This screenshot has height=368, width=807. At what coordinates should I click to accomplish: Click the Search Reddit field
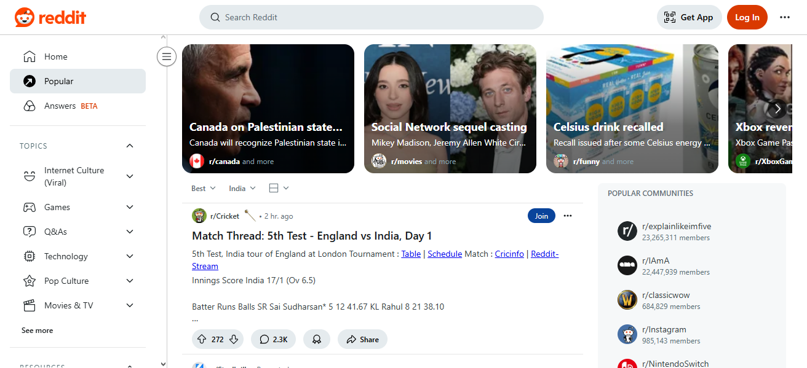tap(372, 17)
